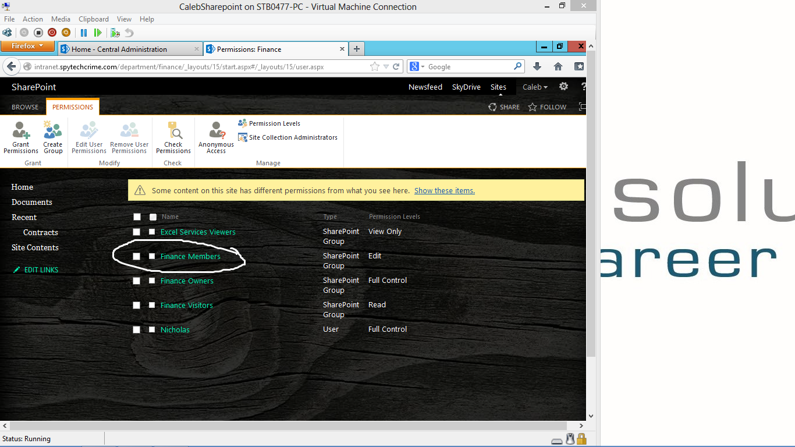Open the Finance Visitors group link
Image resolution: width=795 pixels, height=447 pixels.
[x=187, y=305]
